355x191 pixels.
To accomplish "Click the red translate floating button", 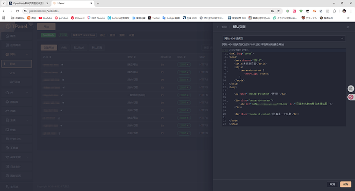I will pos(351,97).
